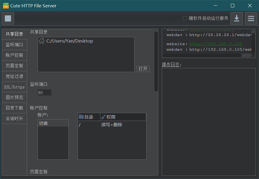Click the 打开 button
The height and width of the screenshot is (179, 259).
143,69
